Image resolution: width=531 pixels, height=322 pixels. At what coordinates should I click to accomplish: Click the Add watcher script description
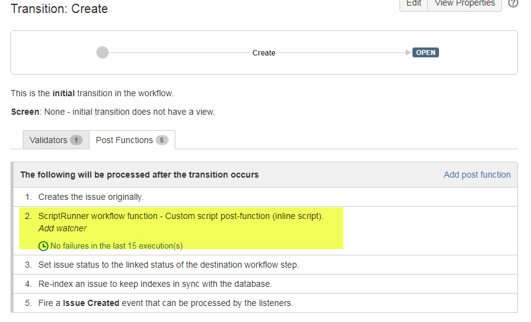click(x=62, y=228)
